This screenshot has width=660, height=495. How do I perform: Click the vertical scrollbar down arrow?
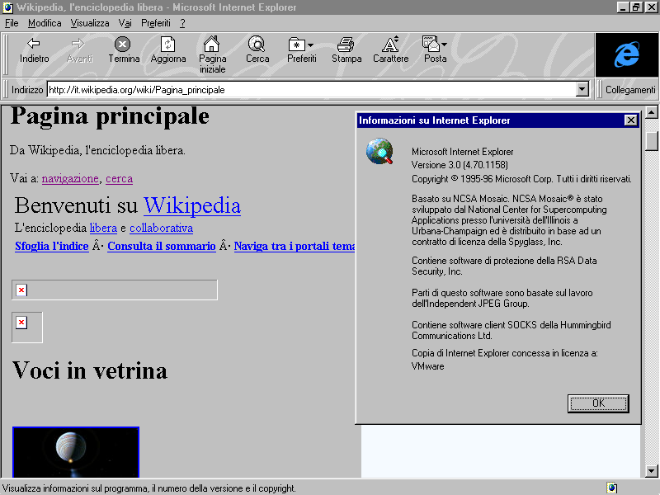click(x=651, y=470)
